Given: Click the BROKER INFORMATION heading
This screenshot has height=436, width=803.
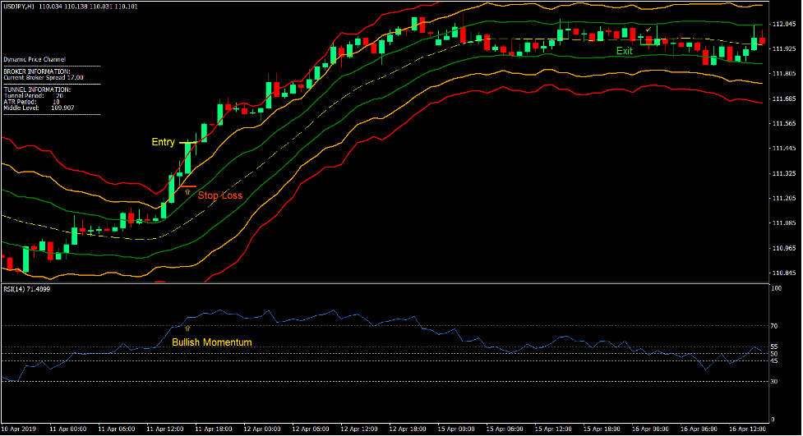Looking at the screenshot, I should (37, 71).
